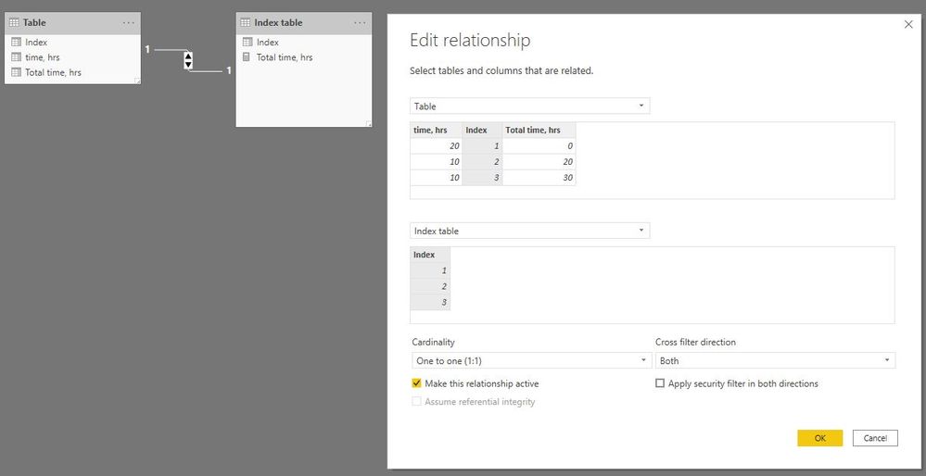Click the table icon in Index table header

coord(246,23)
